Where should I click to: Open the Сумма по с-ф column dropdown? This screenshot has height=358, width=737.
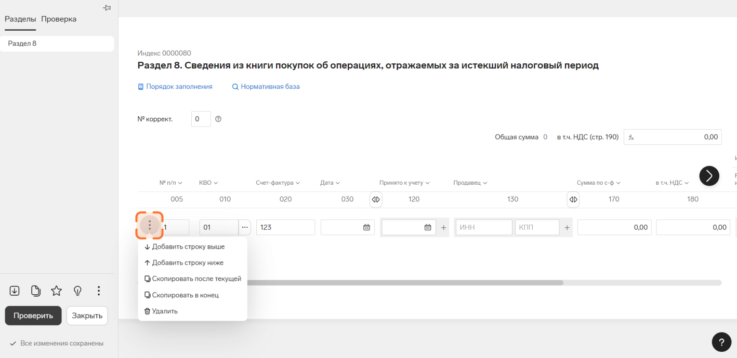point(599,183)
